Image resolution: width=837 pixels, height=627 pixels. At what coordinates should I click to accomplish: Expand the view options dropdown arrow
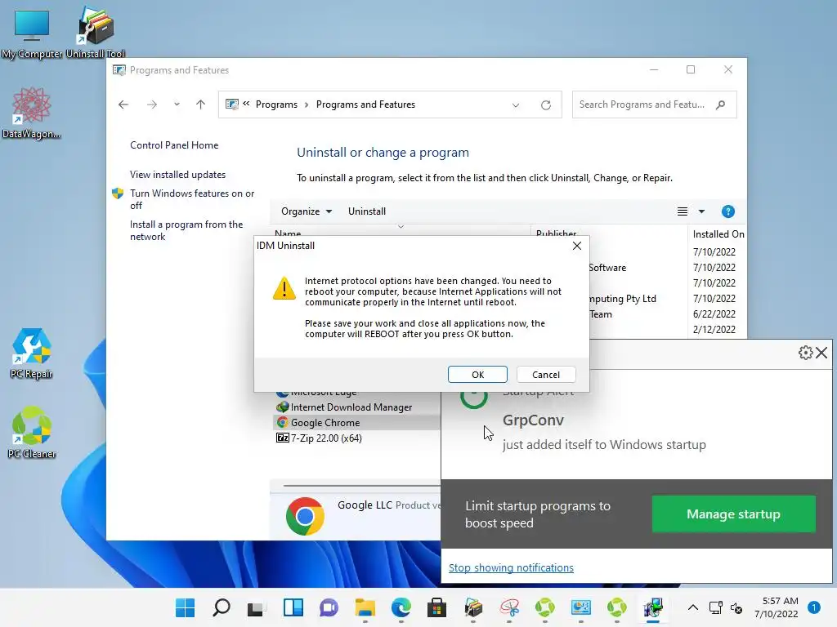[701, 211]
